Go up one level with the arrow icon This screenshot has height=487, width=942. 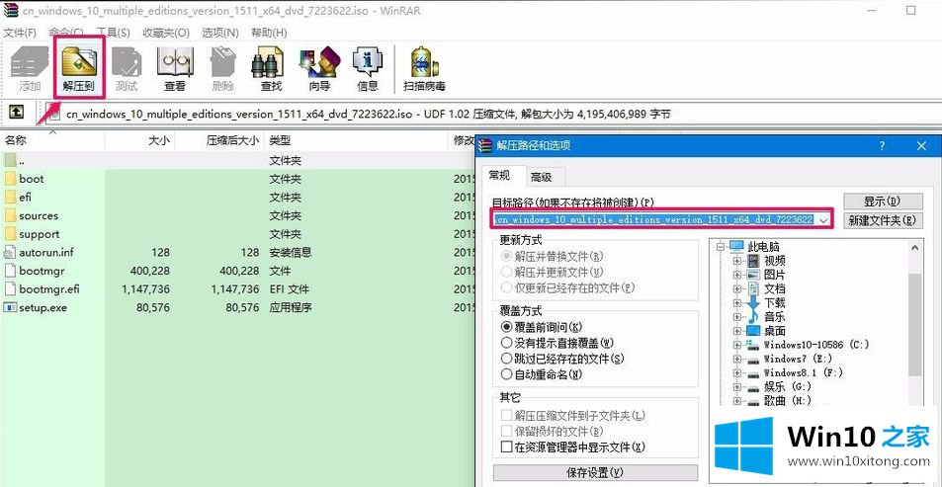point(16,112)
